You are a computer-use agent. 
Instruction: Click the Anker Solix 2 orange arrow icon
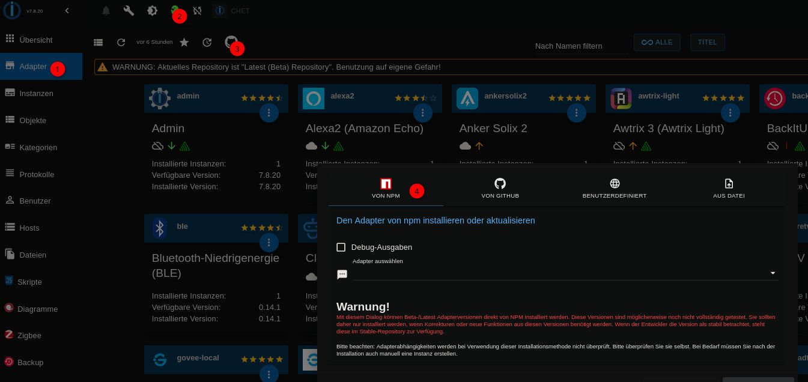(479, 146)
